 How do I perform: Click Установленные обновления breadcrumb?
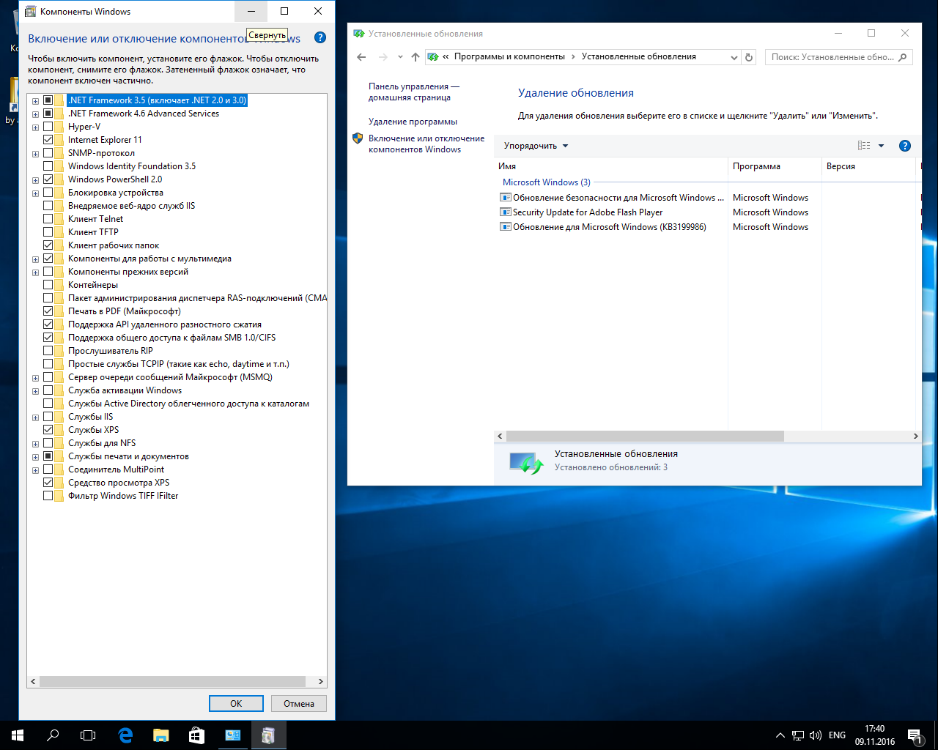[x=638, y=56]
